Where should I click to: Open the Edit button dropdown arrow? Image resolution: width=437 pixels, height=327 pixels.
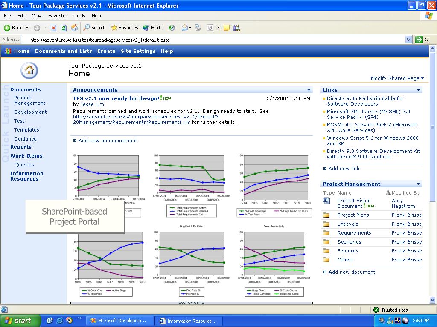[218, 28]
